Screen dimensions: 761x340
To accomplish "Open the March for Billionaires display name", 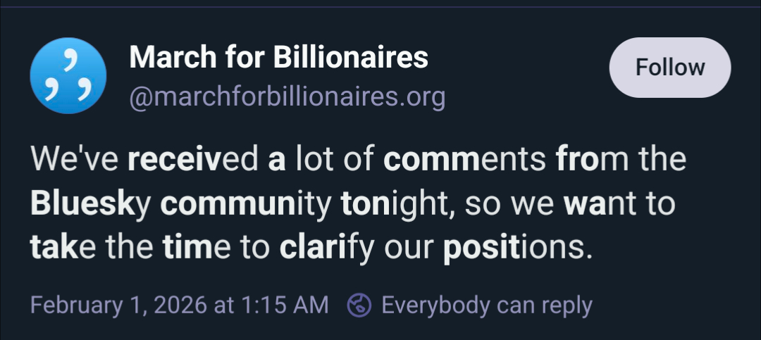I will tap(278, 58).
